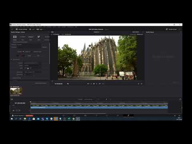Click the Browse button for render location
The width and height of the screenshot is (192, 144).
(x=44, y=47)
